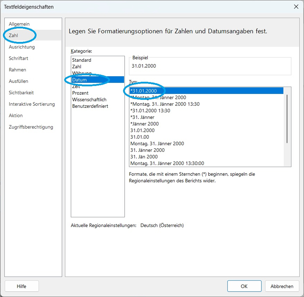Open Interaktive Sortierung page

(x=32, y=104)
